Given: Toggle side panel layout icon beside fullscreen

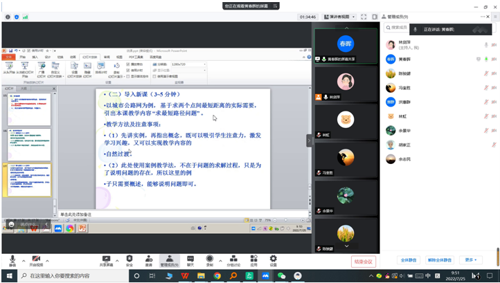Looking at the screenshot, I should [375, 17].
